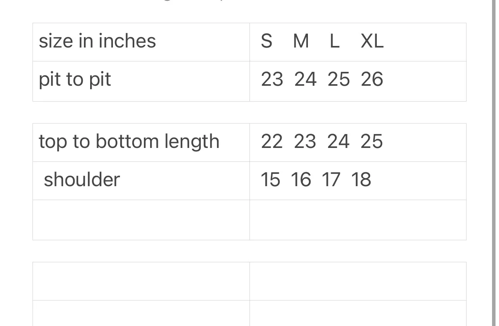
Task: Select top to bottom length value 22
Action: point(272,141)
